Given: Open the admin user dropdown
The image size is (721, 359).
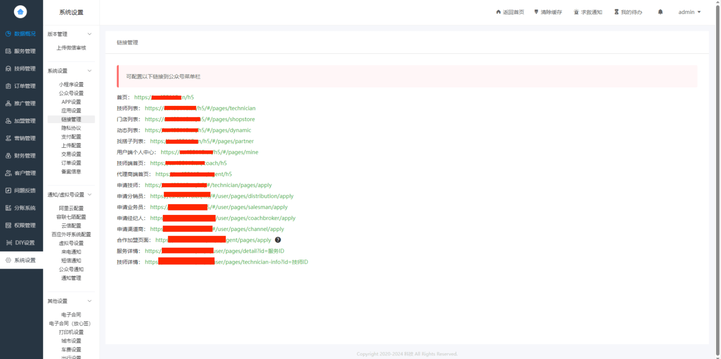Looking at the screenshot, I should point(689,12).
